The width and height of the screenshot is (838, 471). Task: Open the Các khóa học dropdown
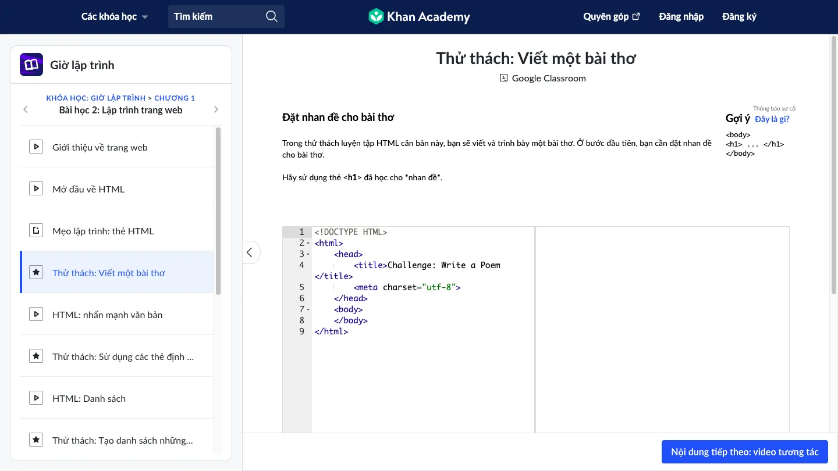[115, 16]
